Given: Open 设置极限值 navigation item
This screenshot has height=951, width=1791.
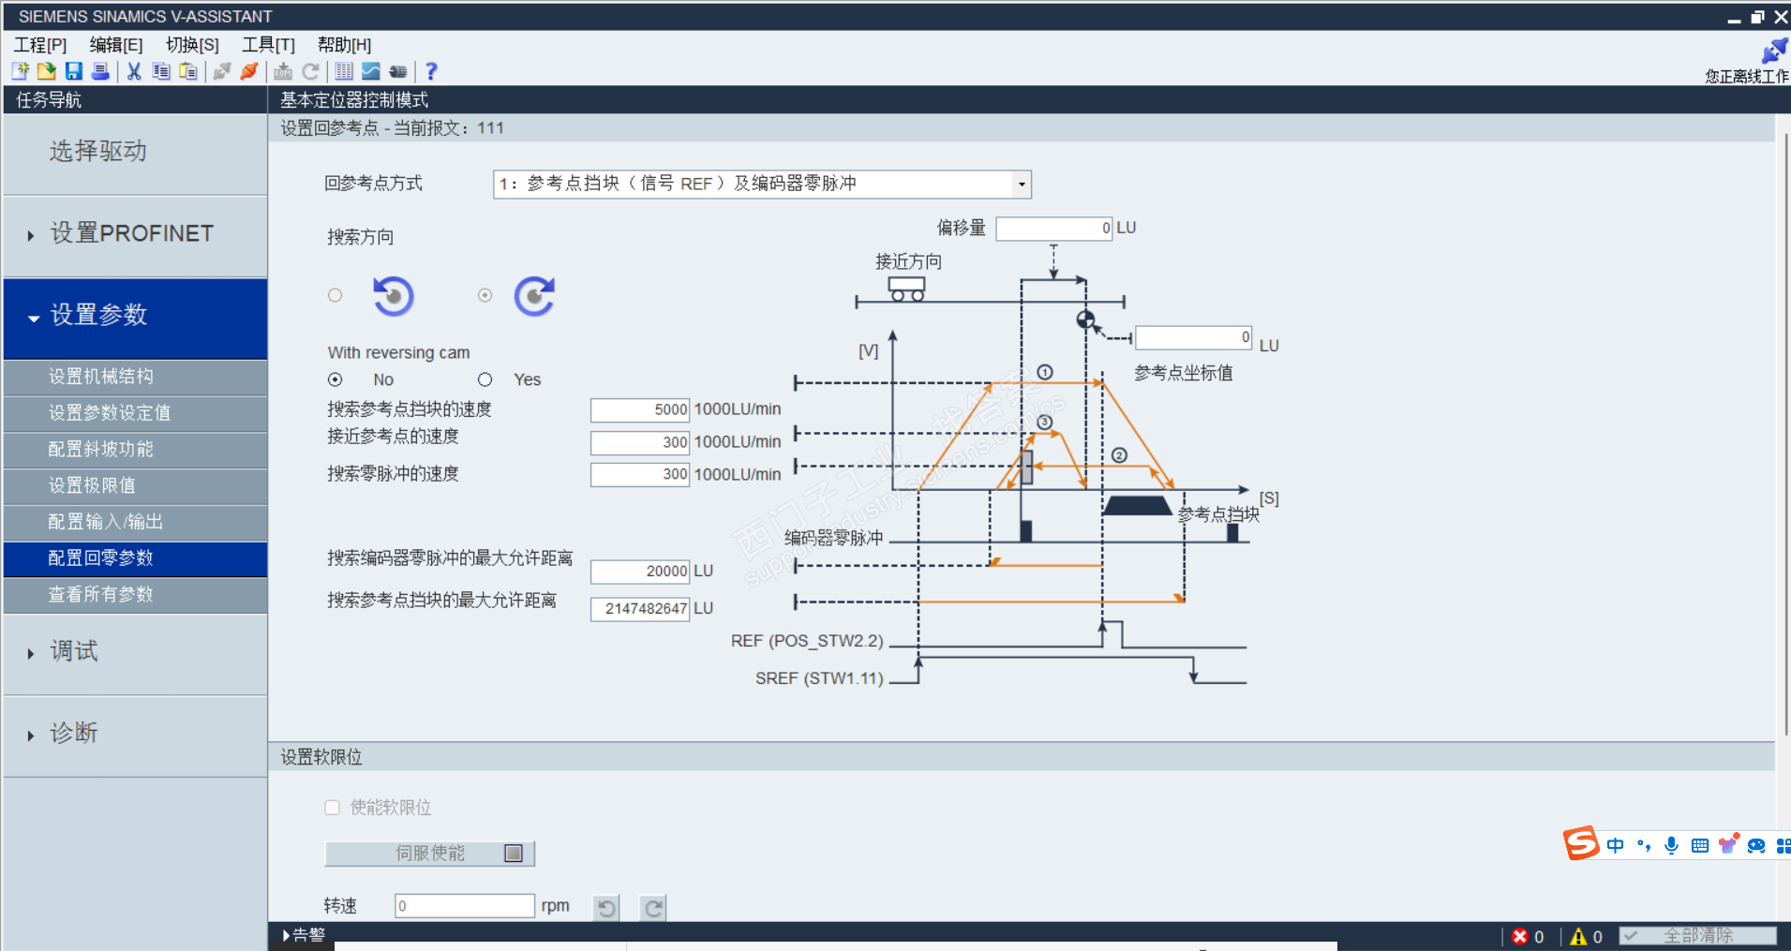Looking at the screenshot, I should 136,485.
